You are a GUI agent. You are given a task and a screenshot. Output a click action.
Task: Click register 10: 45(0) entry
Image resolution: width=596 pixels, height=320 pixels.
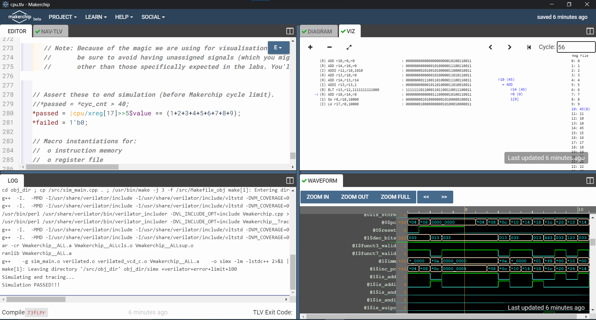580,109
